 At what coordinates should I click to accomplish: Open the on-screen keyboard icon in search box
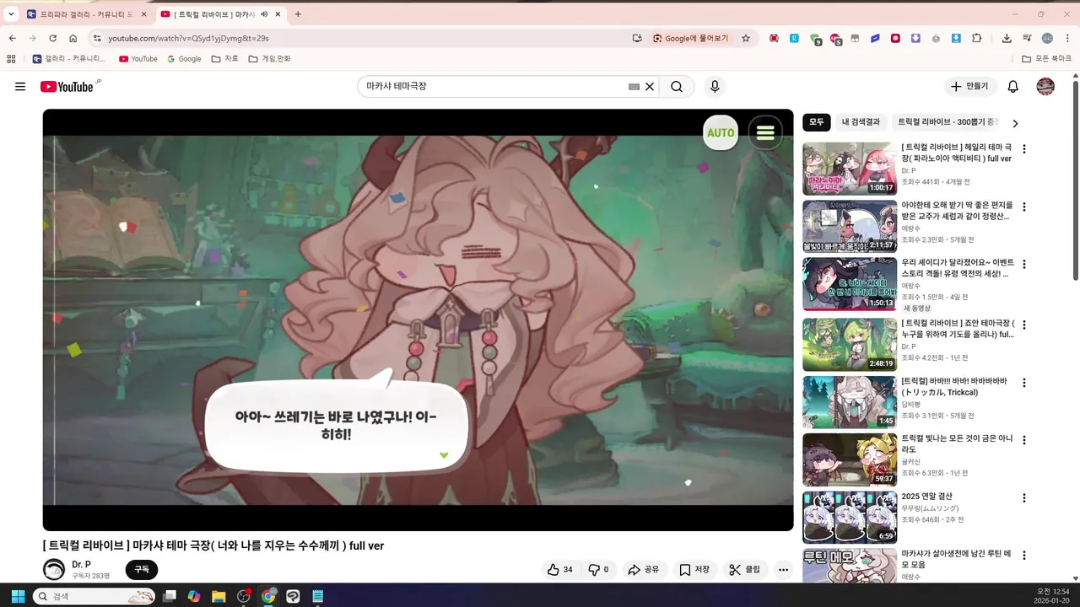tap(634, 86)
